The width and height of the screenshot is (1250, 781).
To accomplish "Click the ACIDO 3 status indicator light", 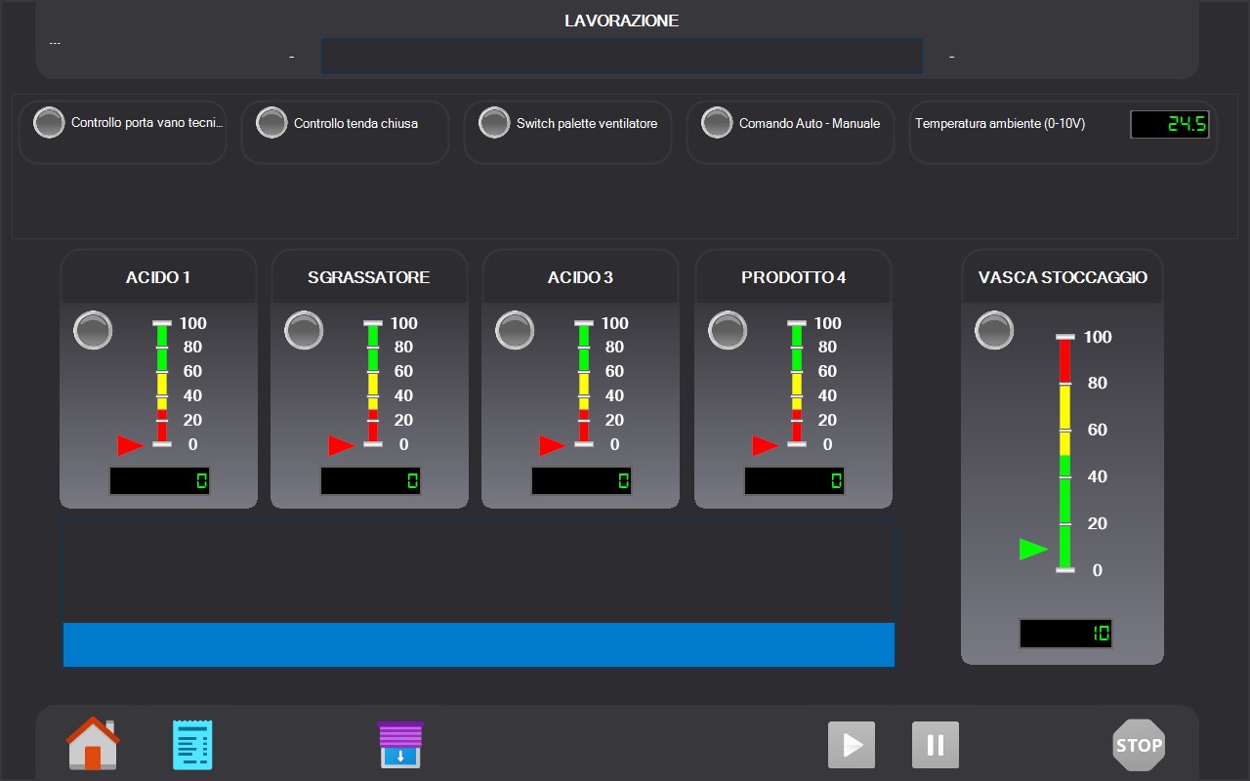I will (x=515, y=330).
